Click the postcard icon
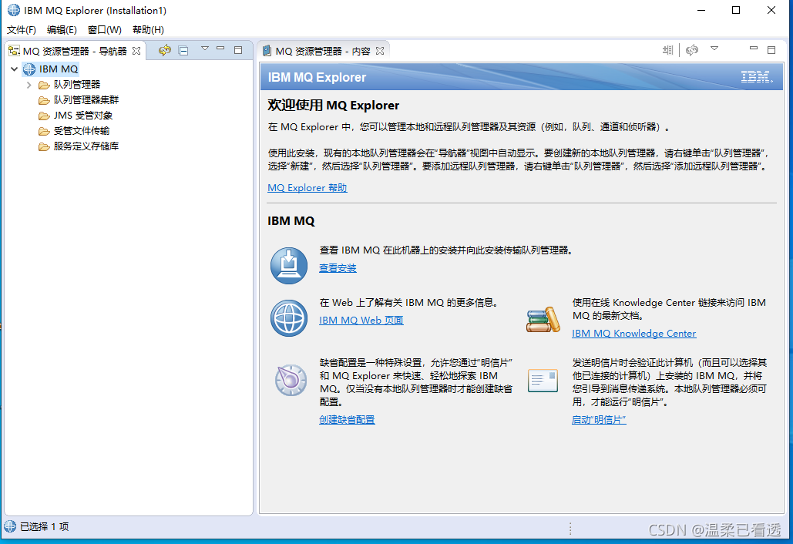The height and width of the screenshot is (544, 793). tap(543, 381)
